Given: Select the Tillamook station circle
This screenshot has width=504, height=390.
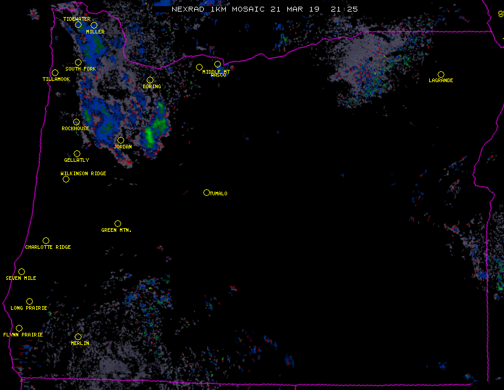Looking at the screenshot, I should tap(55, 73).
